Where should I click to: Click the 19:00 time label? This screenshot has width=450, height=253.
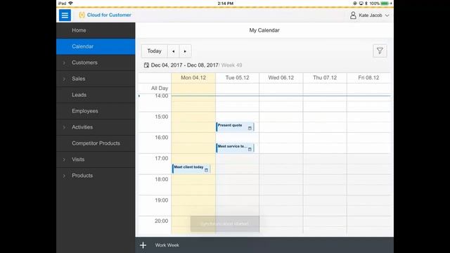coord(162,200)
